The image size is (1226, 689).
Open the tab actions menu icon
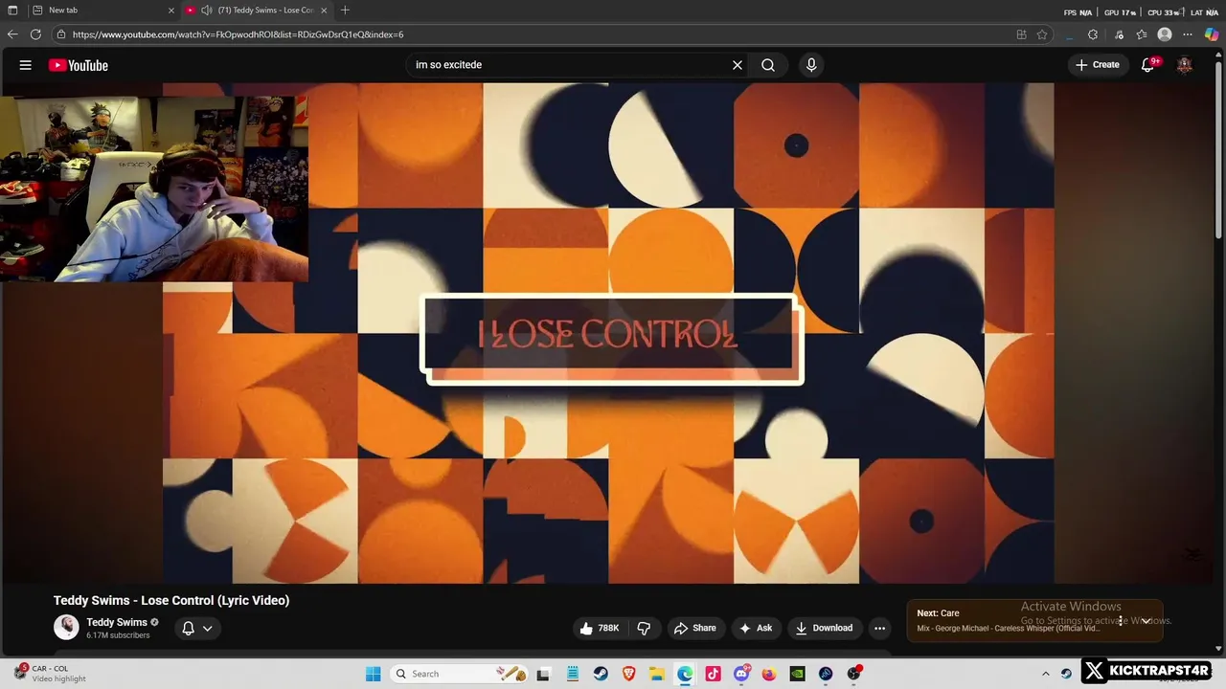click(x=12, y=11)
